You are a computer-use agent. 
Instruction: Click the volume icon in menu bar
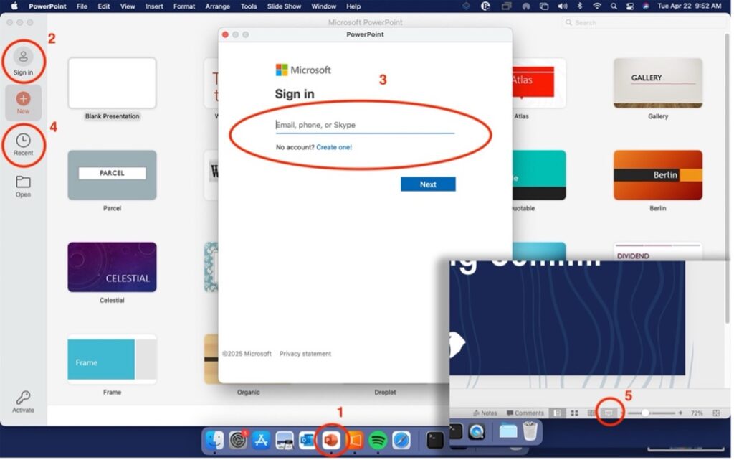(x=562, y=6)
